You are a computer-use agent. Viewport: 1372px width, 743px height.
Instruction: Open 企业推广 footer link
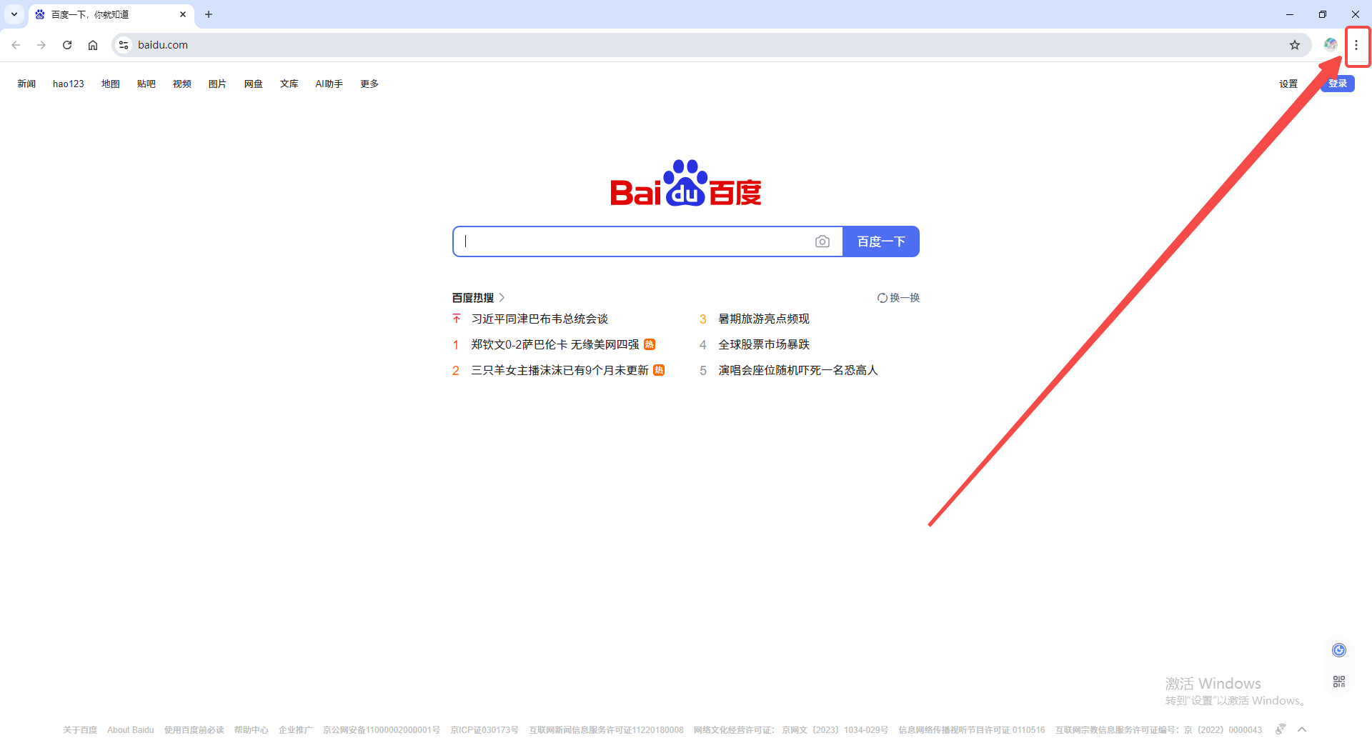click(x=296, y=730)
